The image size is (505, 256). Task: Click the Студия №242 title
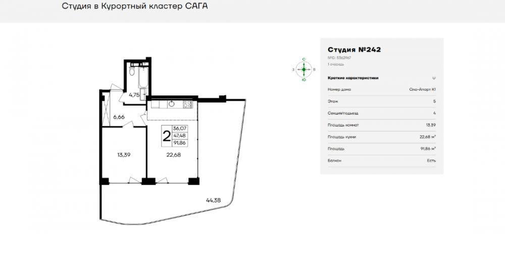tap(354, 49)
